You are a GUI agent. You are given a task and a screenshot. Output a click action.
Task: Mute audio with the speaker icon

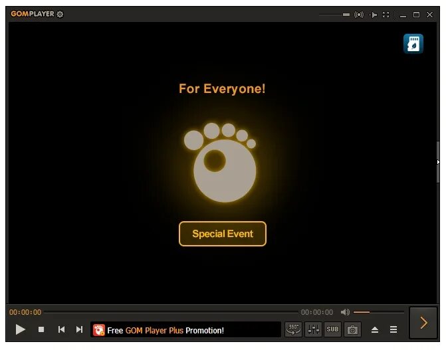(x=345, y=312)
